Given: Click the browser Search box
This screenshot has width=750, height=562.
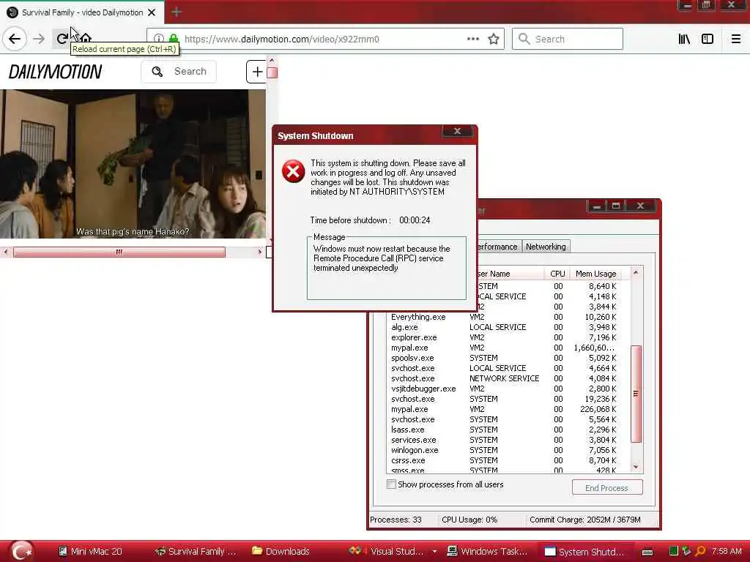Looking at the screenshot, I should tap(568, 40).
